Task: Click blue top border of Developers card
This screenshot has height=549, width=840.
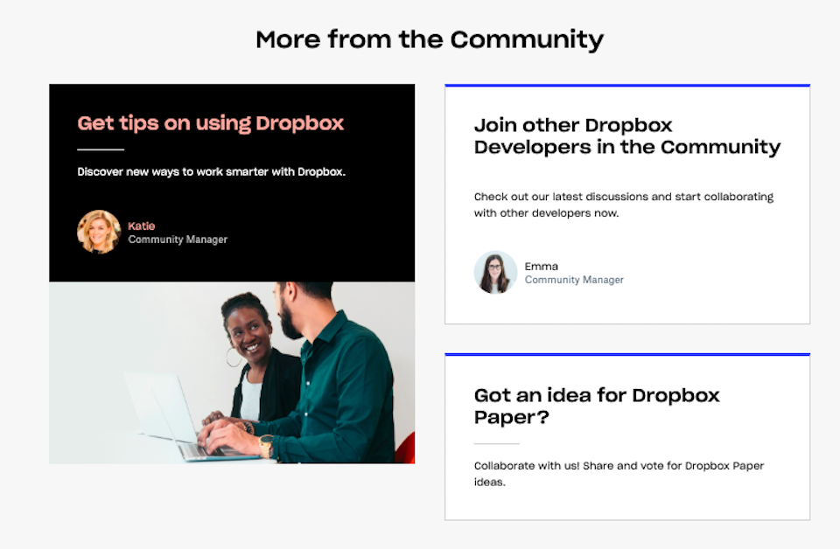Action: 627,86
